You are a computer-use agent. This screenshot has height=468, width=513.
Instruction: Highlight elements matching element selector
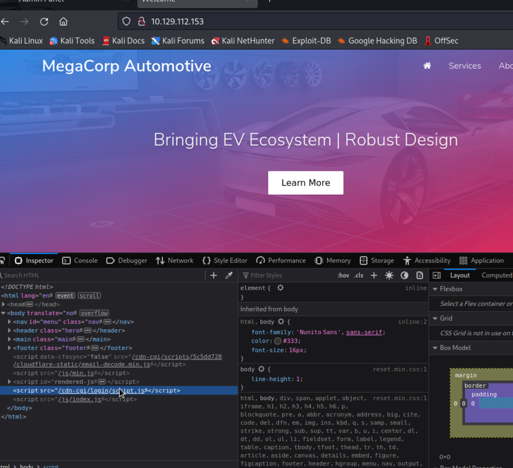click(x=280, y=288)
